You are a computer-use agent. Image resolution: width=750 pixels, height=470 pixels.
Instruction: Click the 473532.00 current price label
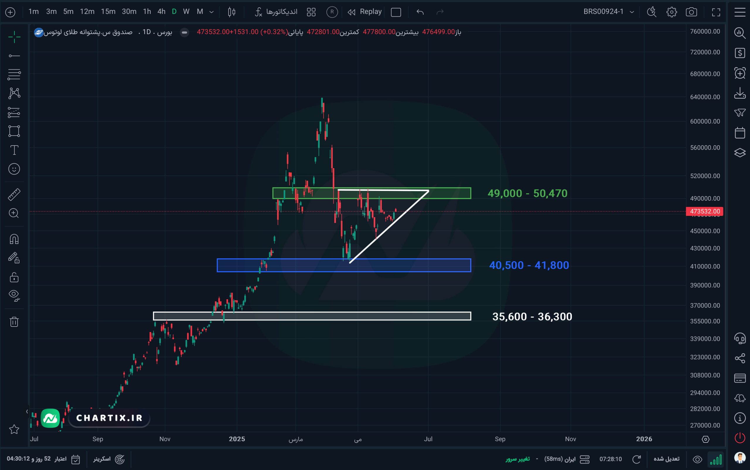pyautogui.click(x=705, y=211)
